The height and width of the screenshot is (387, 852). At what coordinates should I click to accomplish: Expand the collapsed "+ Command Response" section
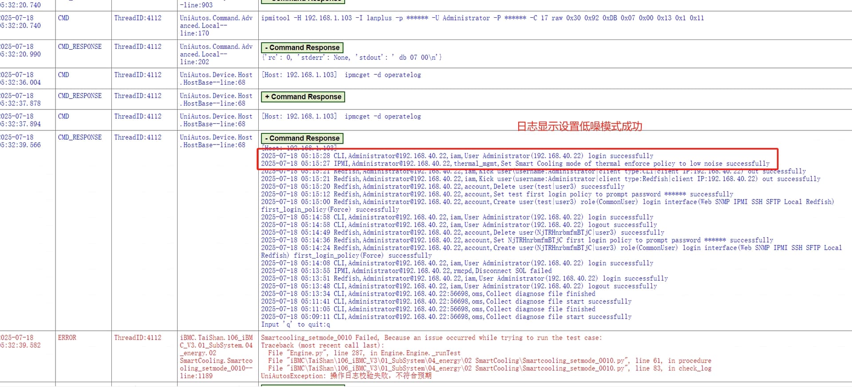[x=303, y=97]
